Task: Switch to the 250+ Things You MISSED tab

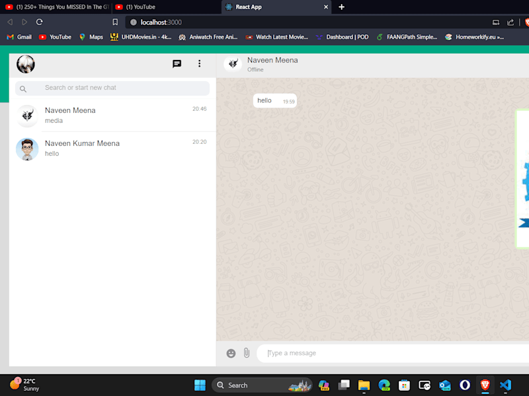Action: pos(57,7)
